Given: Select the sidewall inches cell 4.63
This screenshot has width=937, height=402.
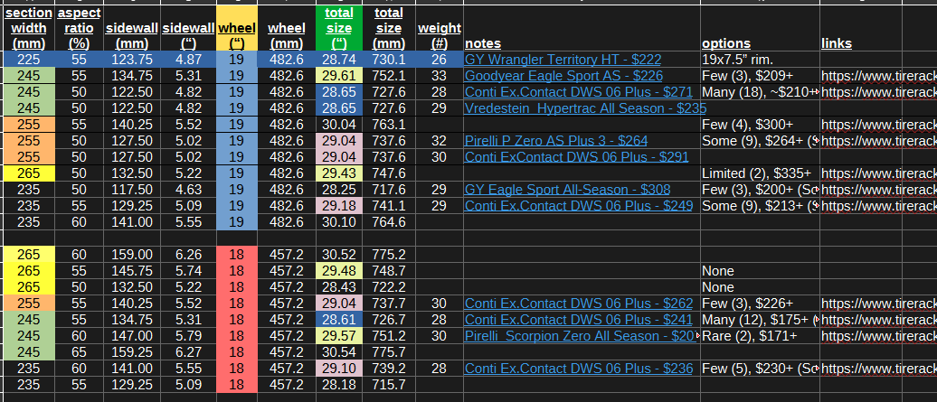Looking at the screenshot, I should coord(188,189).
